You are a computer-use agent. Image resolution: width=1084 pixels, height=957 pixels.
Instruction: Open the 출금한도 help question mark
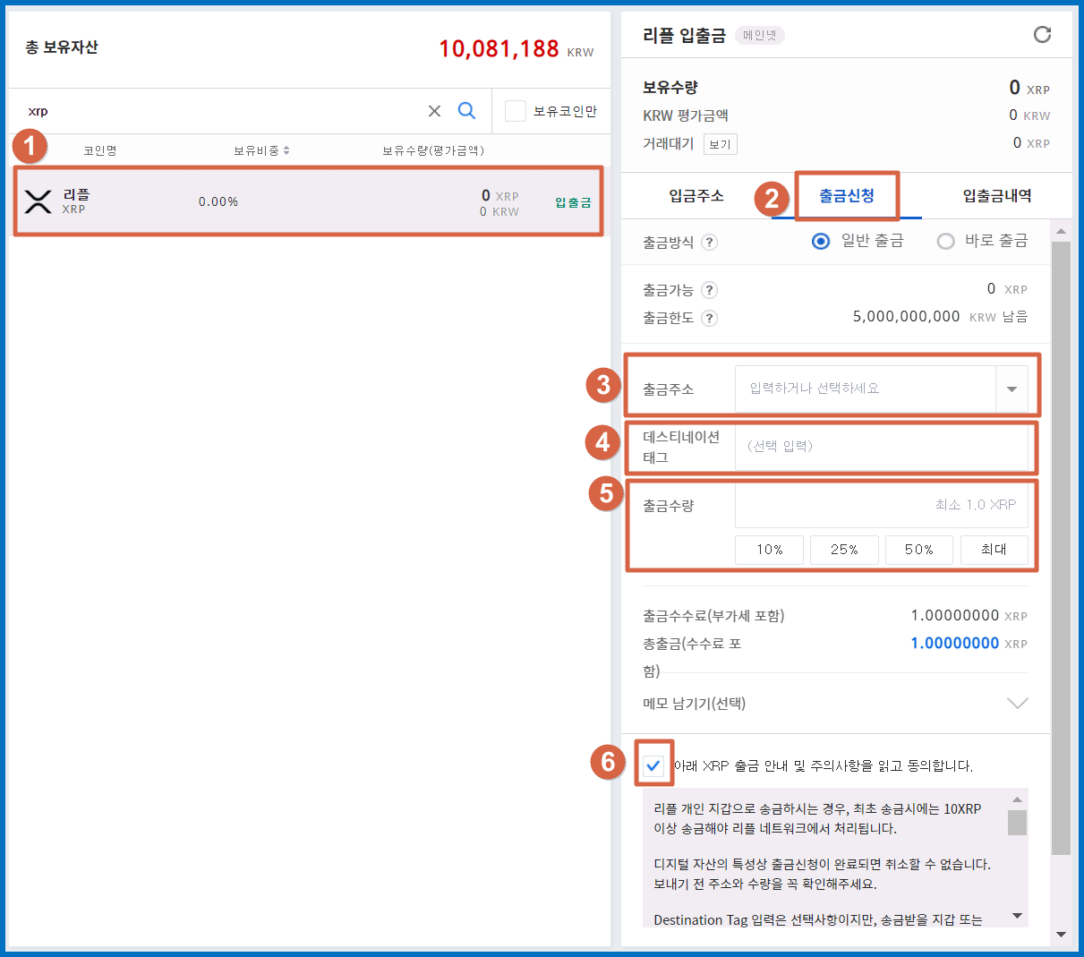[708, 318]
